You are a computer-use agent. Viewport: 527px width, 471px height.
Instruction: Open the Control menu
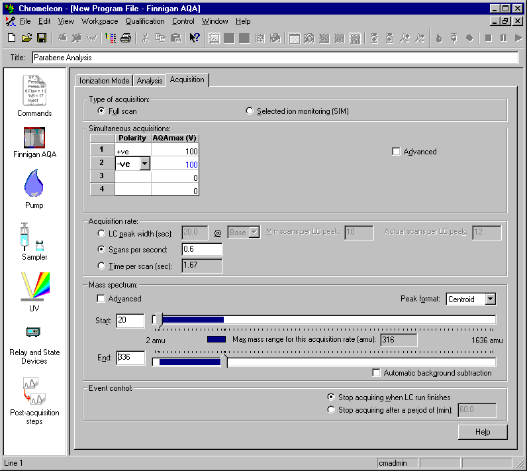183,21
